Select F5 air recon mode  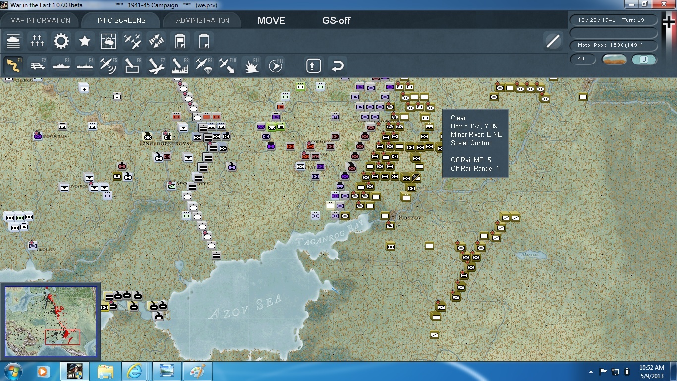tap(109, 65)
